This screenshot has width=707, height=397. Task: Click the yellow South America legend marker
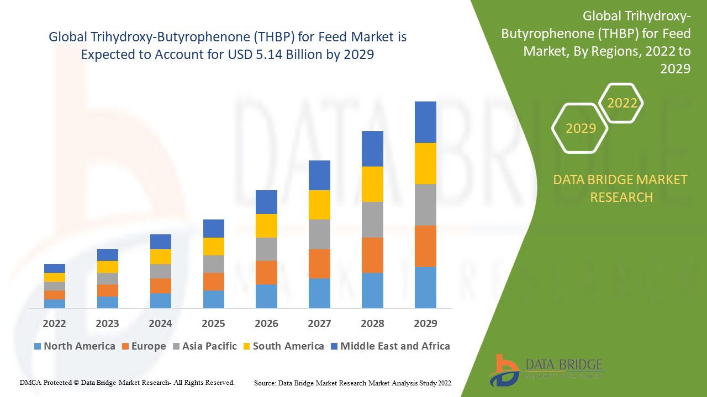coord(245,346)
